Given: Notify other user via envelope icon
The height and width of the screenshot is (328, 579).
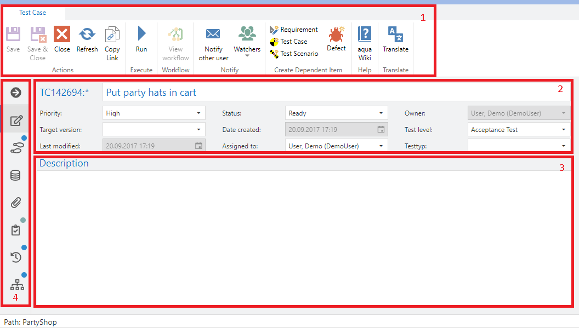Looking at the screenshot, I should click(x=213, y=35).
